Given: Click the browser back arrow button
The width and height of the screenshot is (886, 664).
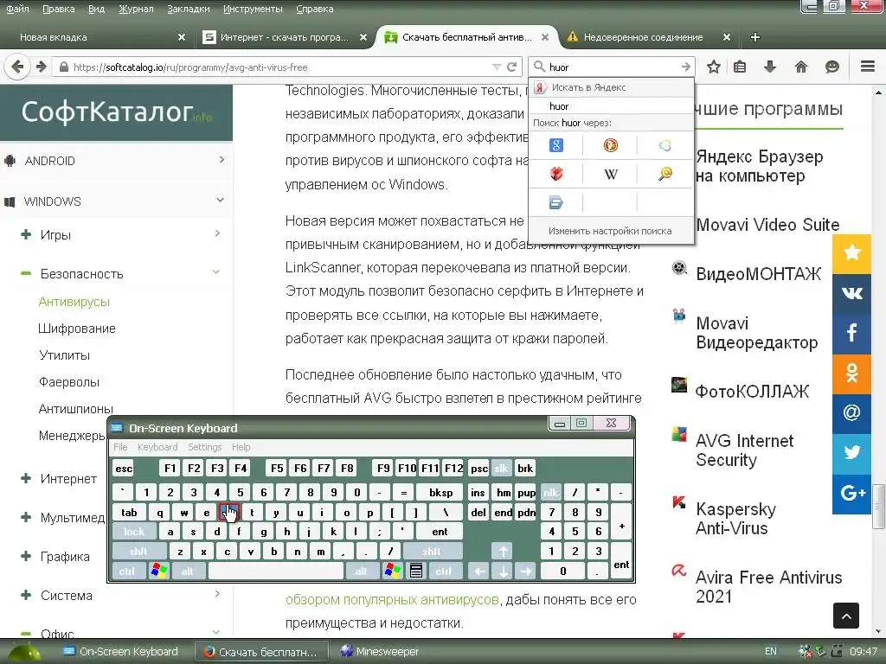Looking at the screenshot, I should click(x=17, y=67).
